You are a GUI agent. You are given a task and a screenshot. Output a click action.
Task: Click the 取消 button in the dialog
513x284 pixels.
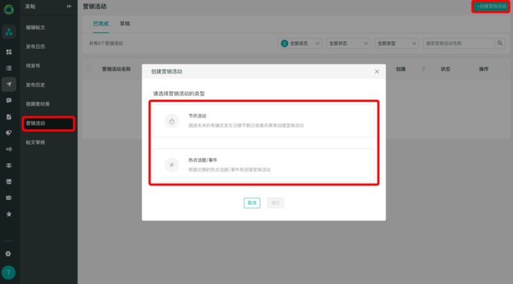click(252, 203)
